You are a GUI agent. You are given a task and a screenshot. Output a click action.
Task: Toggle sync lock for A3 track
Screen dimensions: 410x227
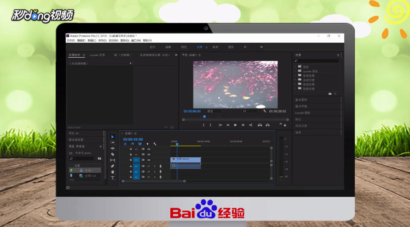(x=143, y=177)
